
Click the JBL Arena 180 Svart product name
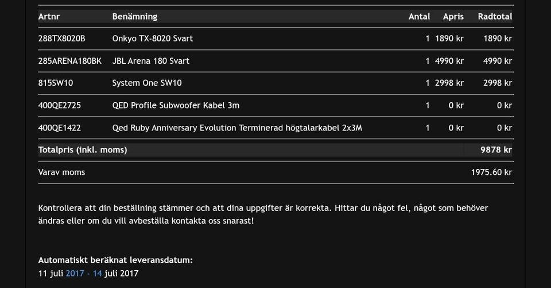point(150,61)
